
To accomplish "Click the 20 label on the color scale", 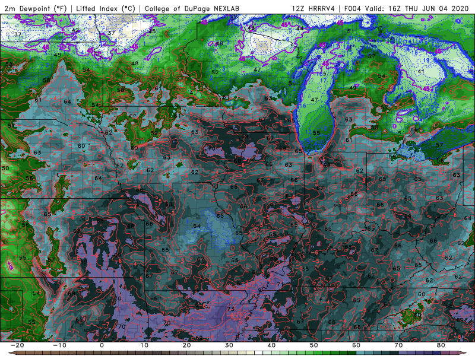I will click(186, 345).
